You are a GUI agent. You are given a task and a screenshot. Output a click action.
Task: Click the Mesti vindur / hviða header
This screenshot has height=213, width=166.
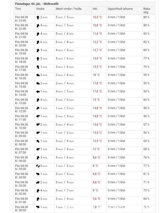[69, 9]
